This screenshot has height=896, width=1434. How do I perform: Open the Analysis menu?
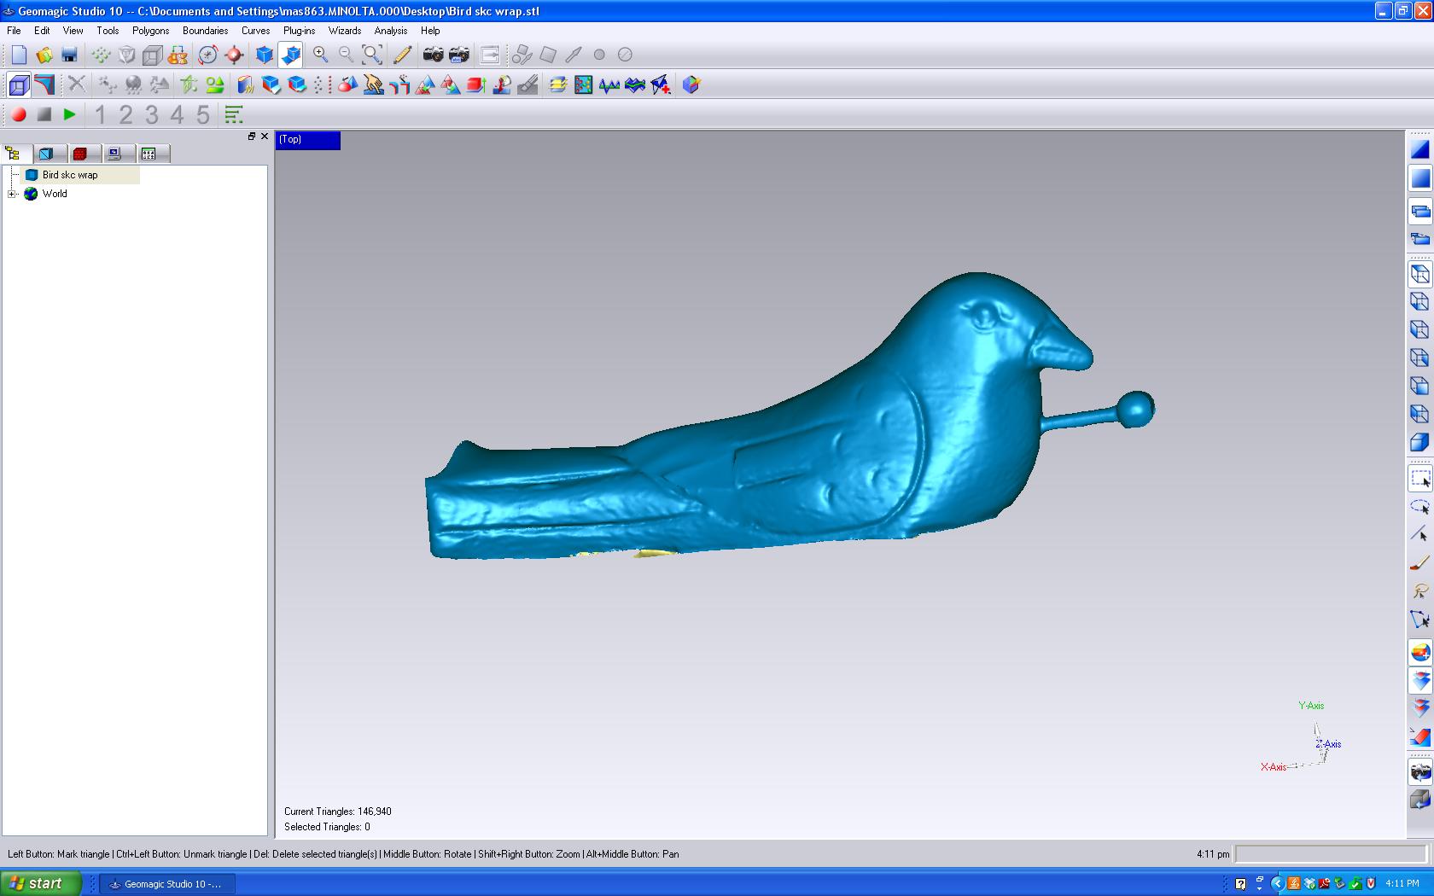coord(391,30)
